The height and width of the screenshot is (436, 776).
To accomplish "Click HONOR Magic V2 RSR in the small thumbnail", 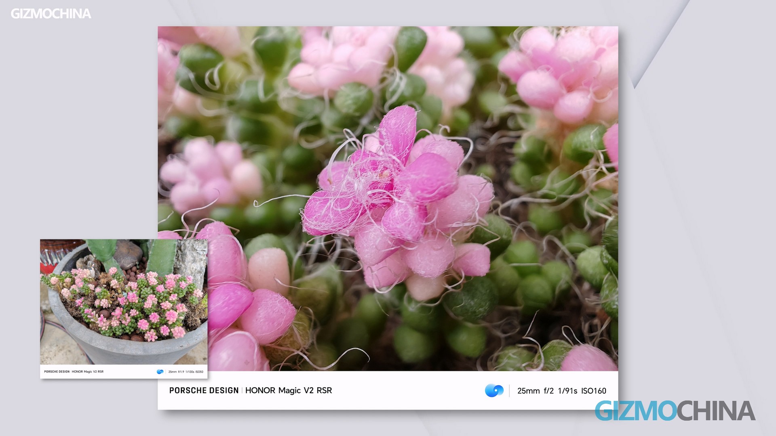I will (x=88, y=372).
